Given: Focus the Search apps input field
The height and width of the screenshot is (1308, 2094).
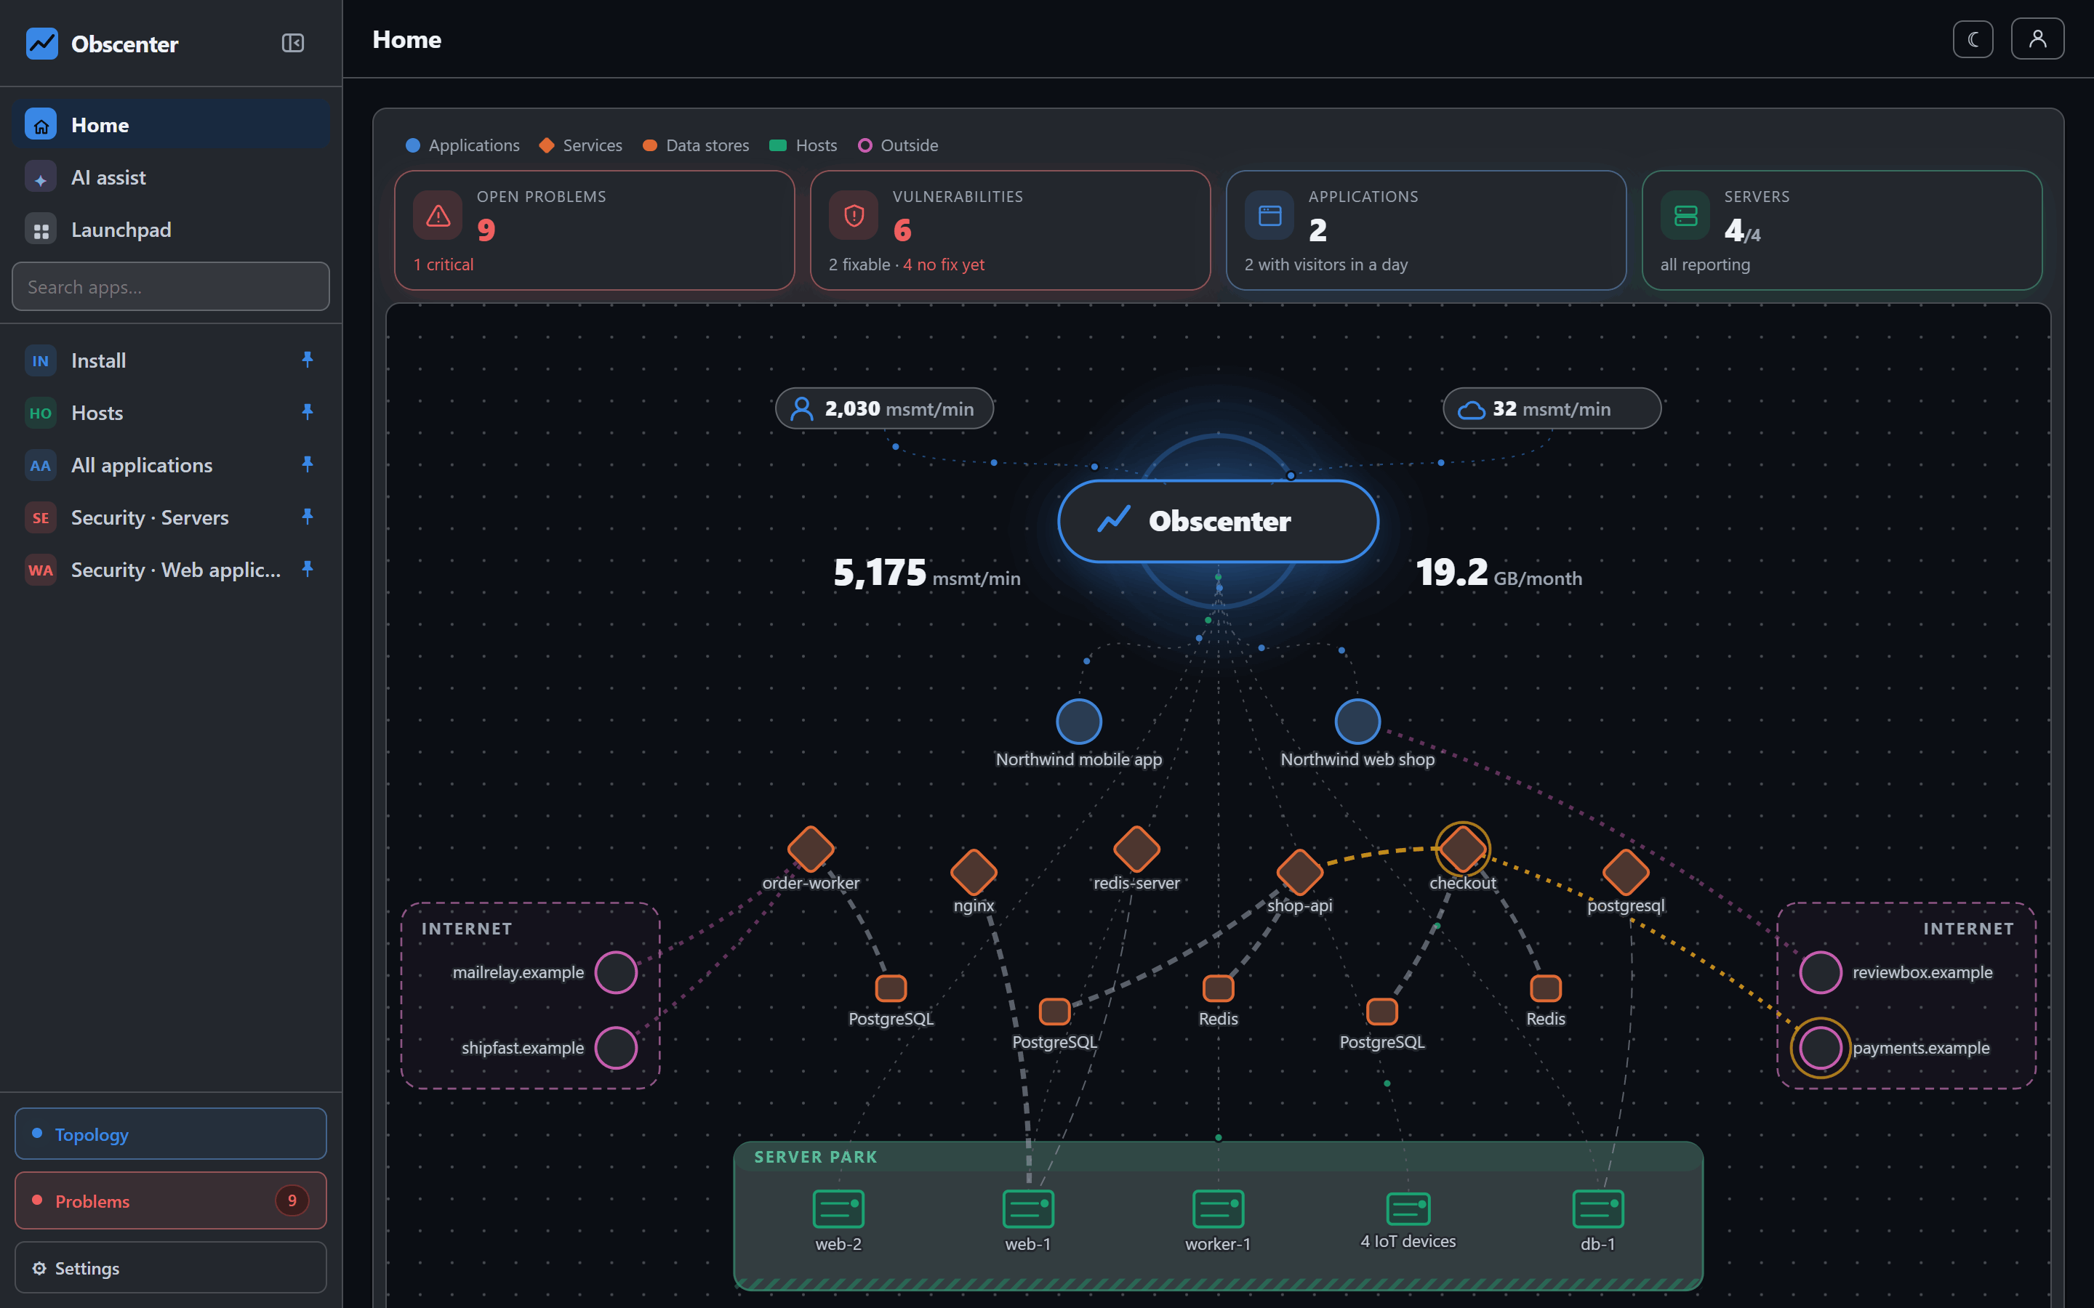Looking at the screenshot, I should pos(170,286).
